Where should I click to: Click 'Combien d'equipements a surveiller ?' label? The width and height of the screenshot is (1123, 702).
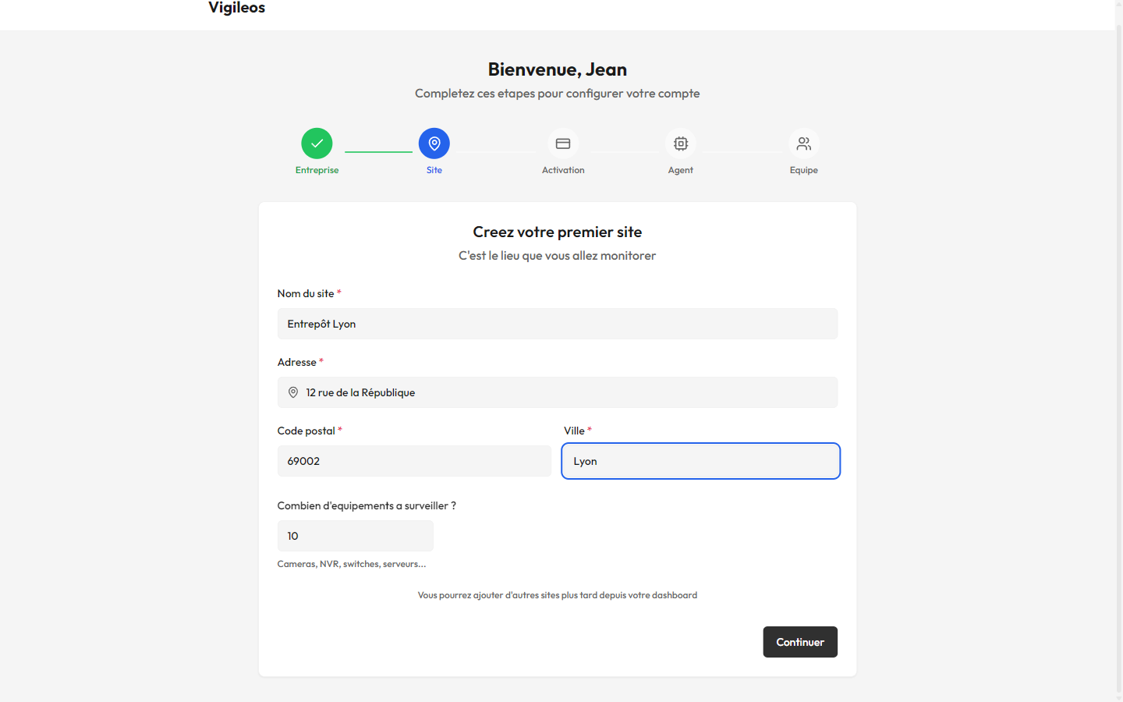(367, 505)
